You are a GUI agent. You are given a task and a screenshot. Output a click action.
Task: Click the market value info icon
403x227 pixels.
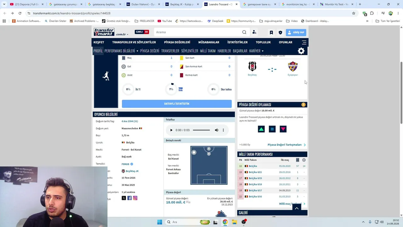point(304,105)
